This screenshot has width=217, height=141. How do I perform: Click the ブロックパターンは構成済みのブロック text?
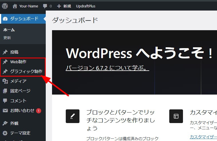[122, 138]
